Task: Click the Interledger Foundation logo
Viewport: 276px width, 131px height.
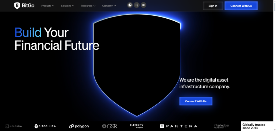Action: [x=221, y=126]
